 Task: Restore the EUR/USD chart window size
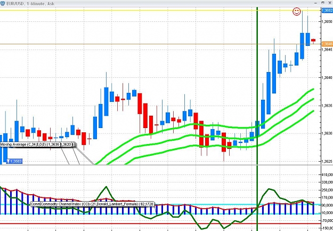(323, 3)
